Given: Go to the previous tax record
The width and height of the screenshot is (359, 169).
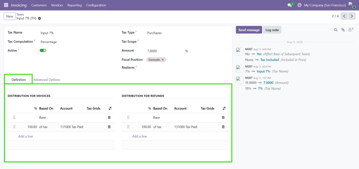Looking at the screenshot, I should [344, 16].
